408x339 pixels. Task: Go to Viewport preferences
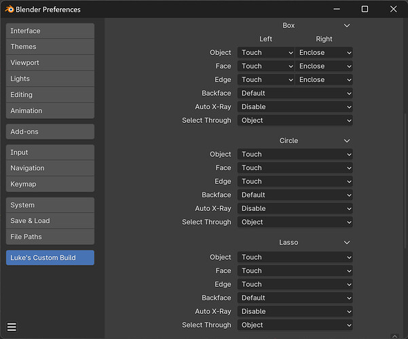[x=50, y=62]
